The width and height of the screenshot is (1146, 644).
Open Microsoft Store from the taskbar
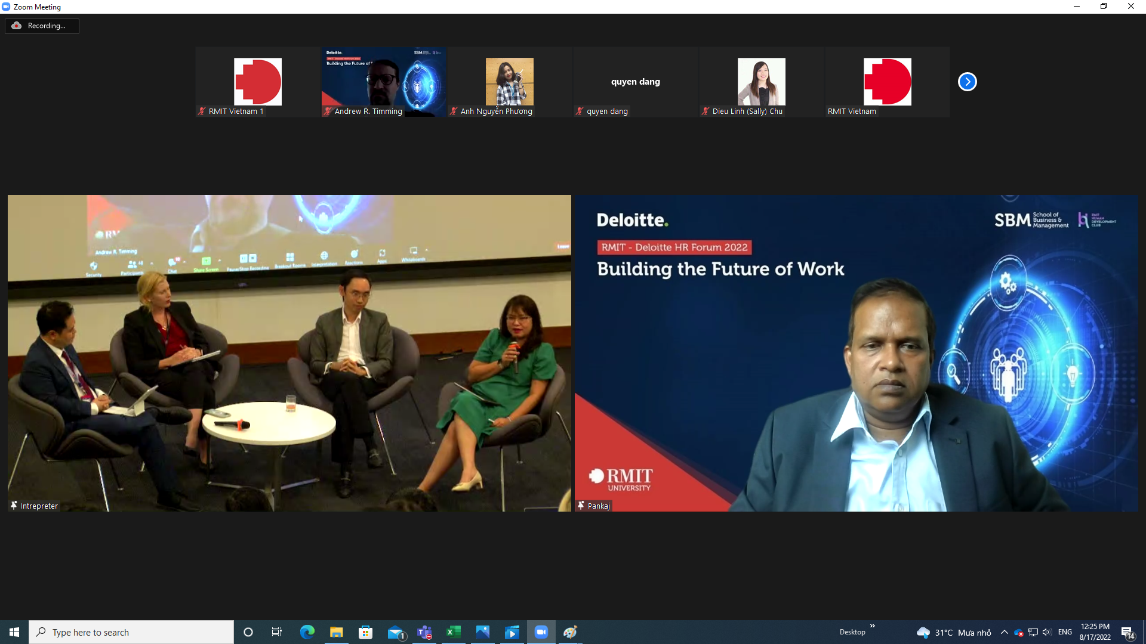pyautogui.click(x=365, y=632)
